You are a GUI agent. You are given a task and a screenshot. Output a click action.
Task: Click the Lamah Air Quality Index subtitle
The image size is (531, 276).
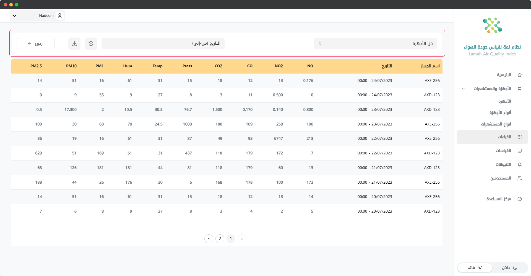pos(492,54)
